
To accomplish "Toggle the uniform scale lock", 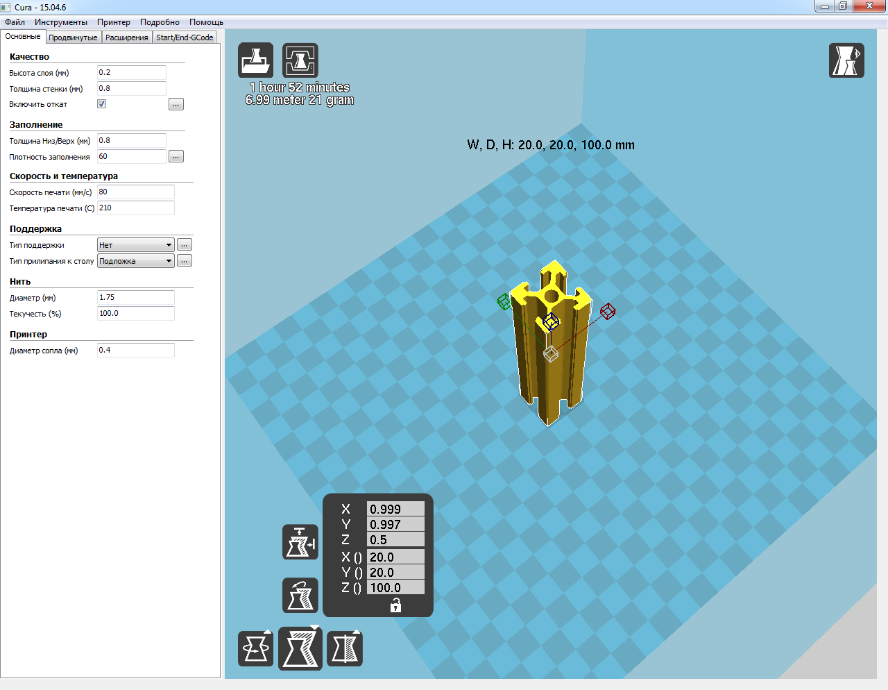I will click(x=395, y=605).
